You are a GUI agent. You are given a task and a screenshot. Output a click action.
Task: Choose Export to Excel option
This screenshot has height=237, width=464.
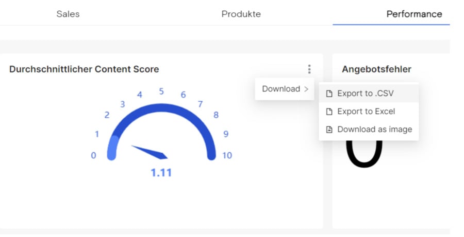pos(366,112)
